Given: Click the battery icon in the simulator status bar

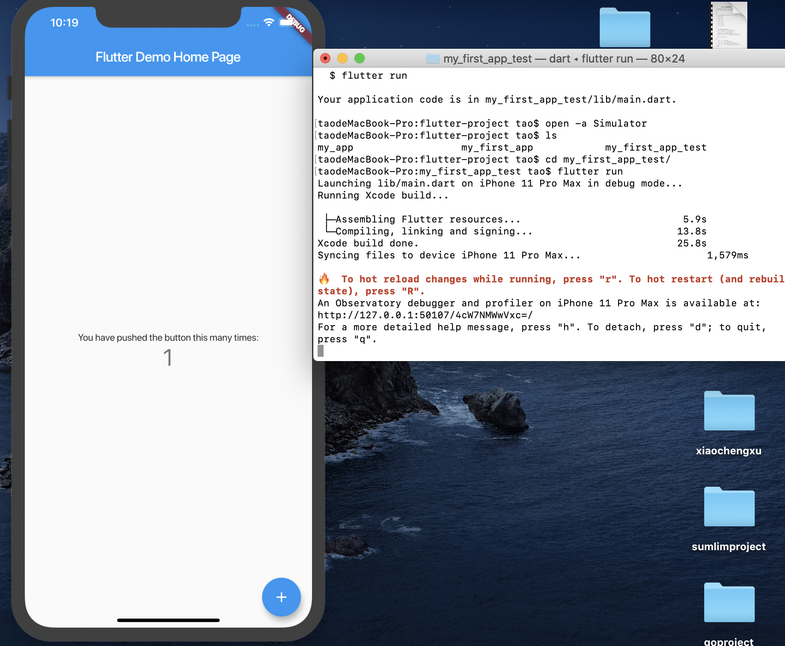Looking at the screenshot, I should coord(286,23).
